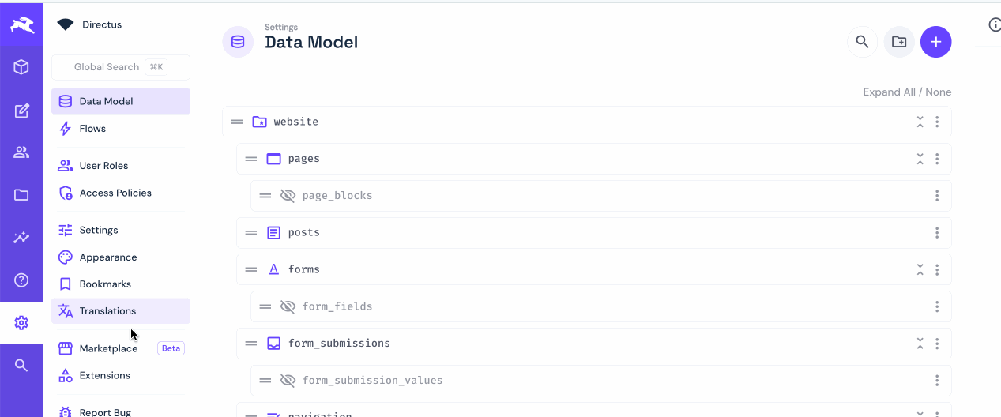Click the create folder icon

tap(899, 42)
